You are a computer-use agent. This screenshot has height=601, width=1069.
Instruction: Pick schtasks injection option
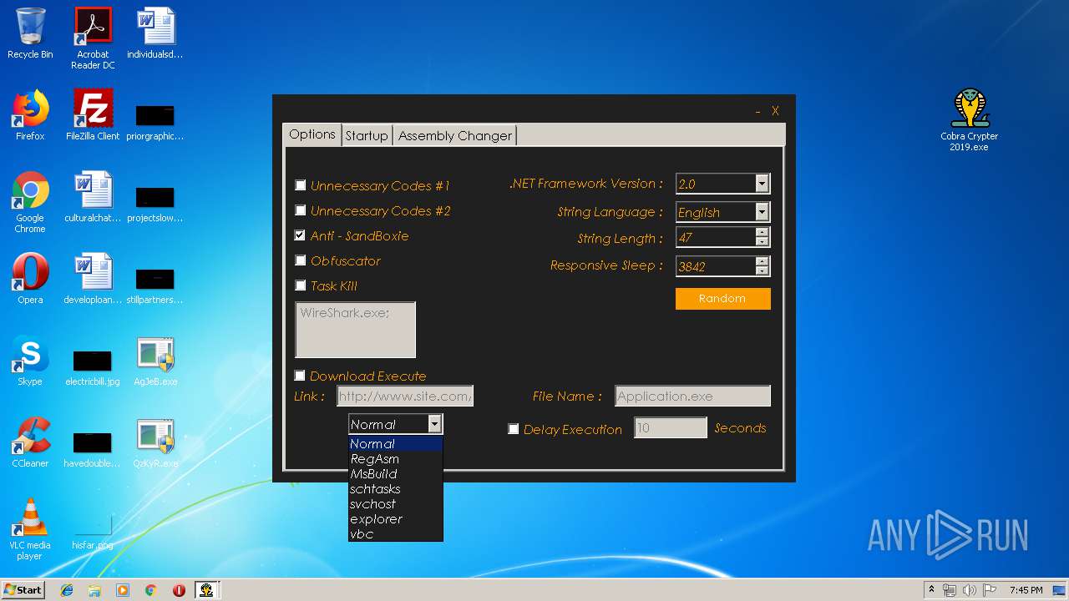tap(395, 489)
